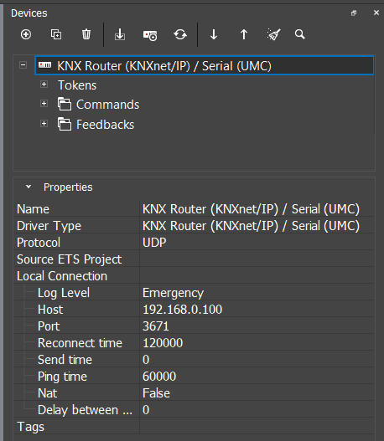384x441 pixels.
Task: Click the Move Down arrow icon
Action: click(x=214, y=34)
